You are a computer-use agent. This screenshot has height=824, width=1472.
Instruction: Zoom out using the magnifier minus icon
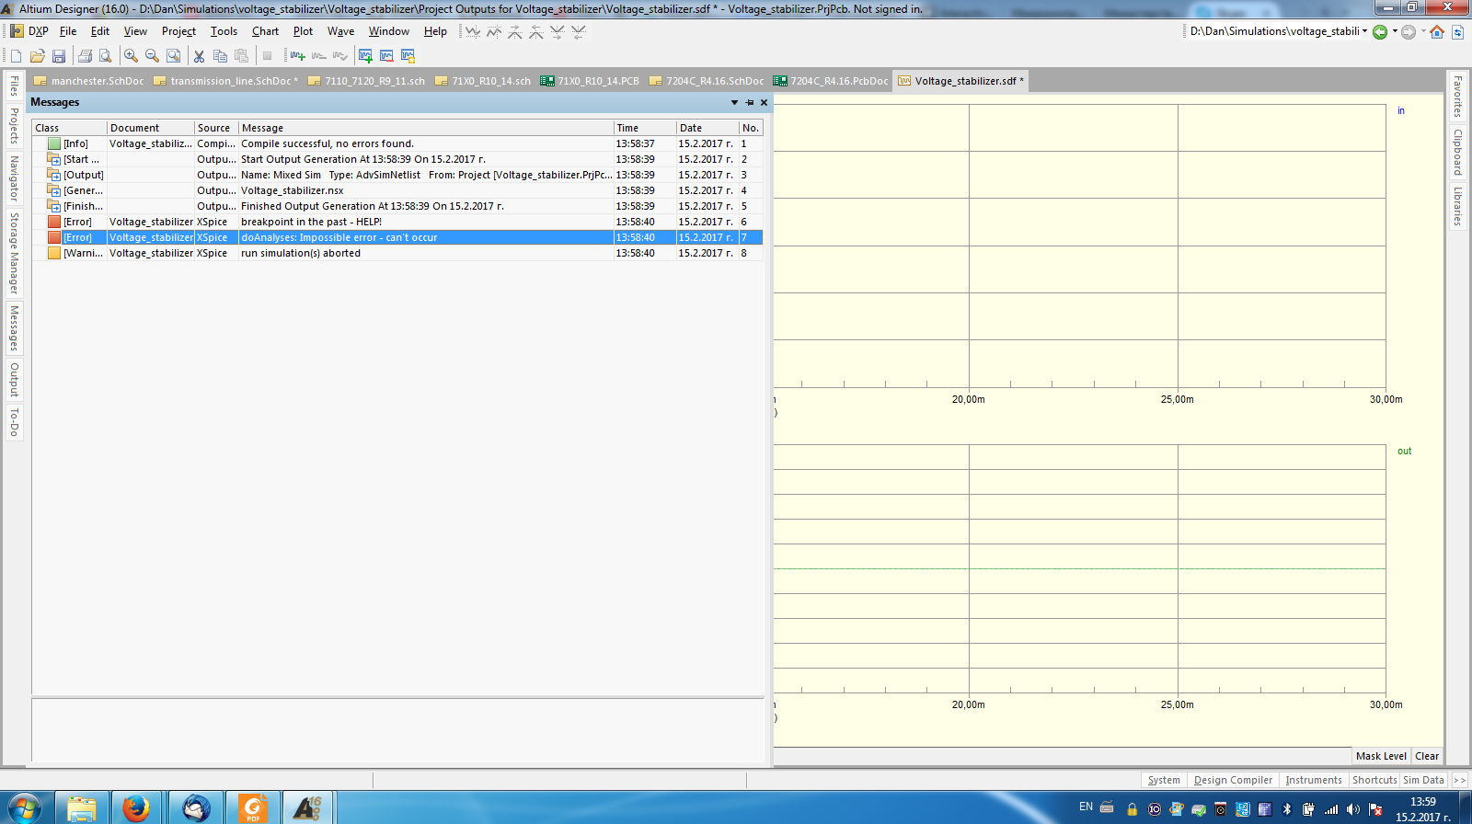152,56
